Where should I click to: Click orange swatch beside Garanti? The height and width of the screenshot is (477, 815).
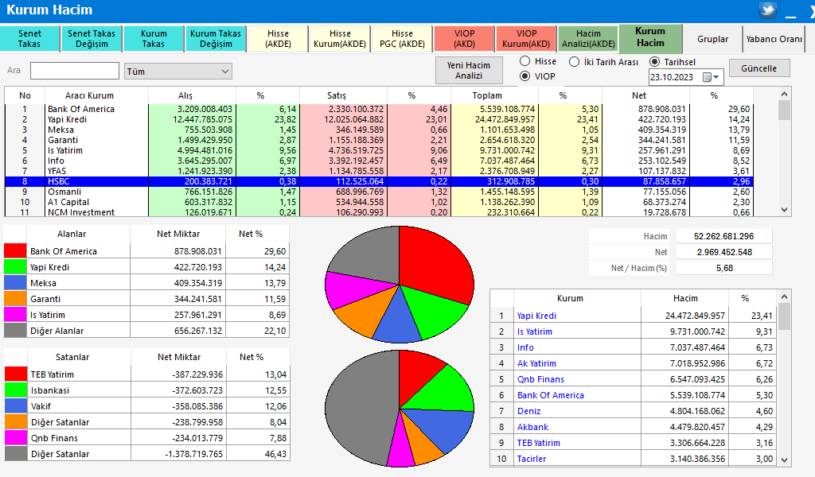tap(15, 299)
